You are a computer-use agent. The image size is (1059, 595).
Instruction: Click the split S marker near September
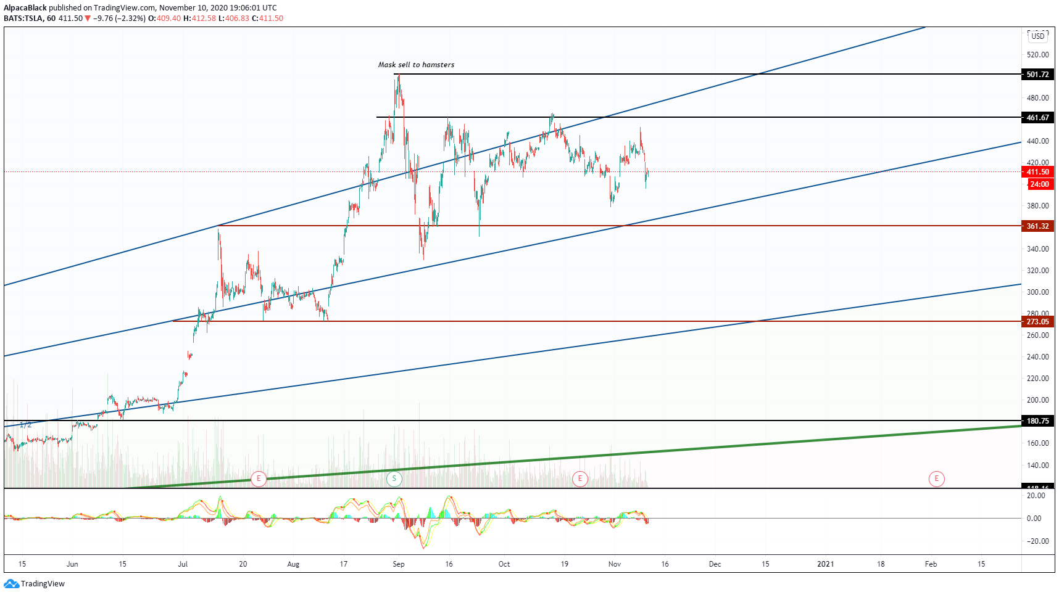click(x=394, y=478)
